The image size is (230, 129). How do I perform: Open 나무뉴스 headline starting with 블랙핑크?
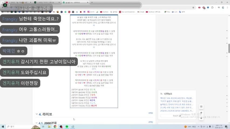177,105
